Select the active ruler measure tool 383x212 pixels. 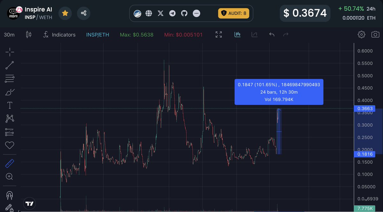pos(10,164)
